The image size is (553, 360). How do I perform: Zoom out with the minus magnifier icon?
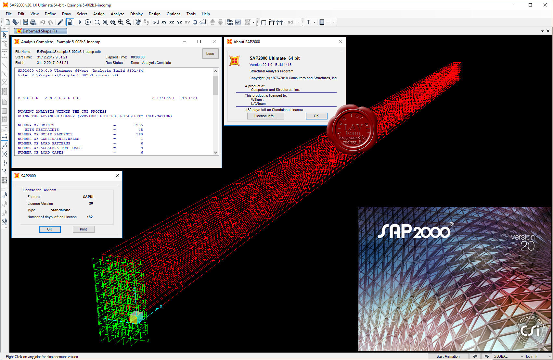[x=128, y=22]
